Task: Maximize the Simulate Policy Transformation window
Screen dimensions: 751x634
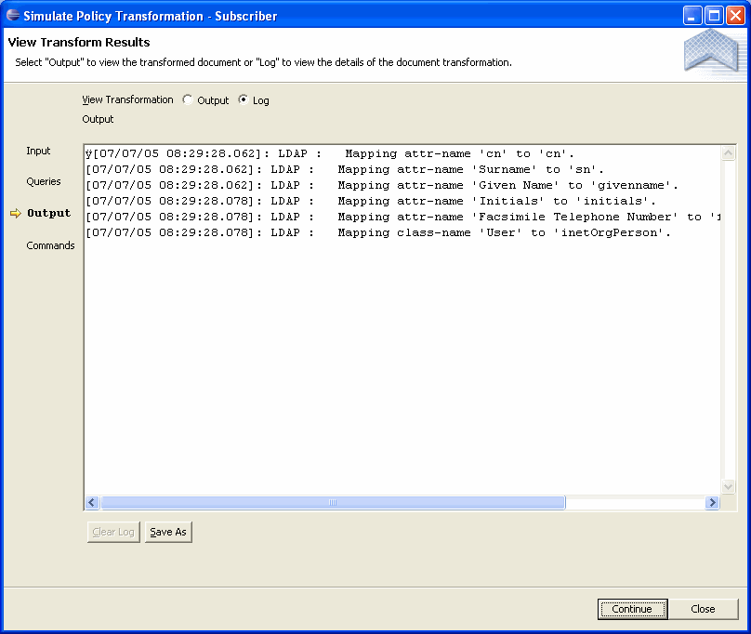Action: point(714,15)
